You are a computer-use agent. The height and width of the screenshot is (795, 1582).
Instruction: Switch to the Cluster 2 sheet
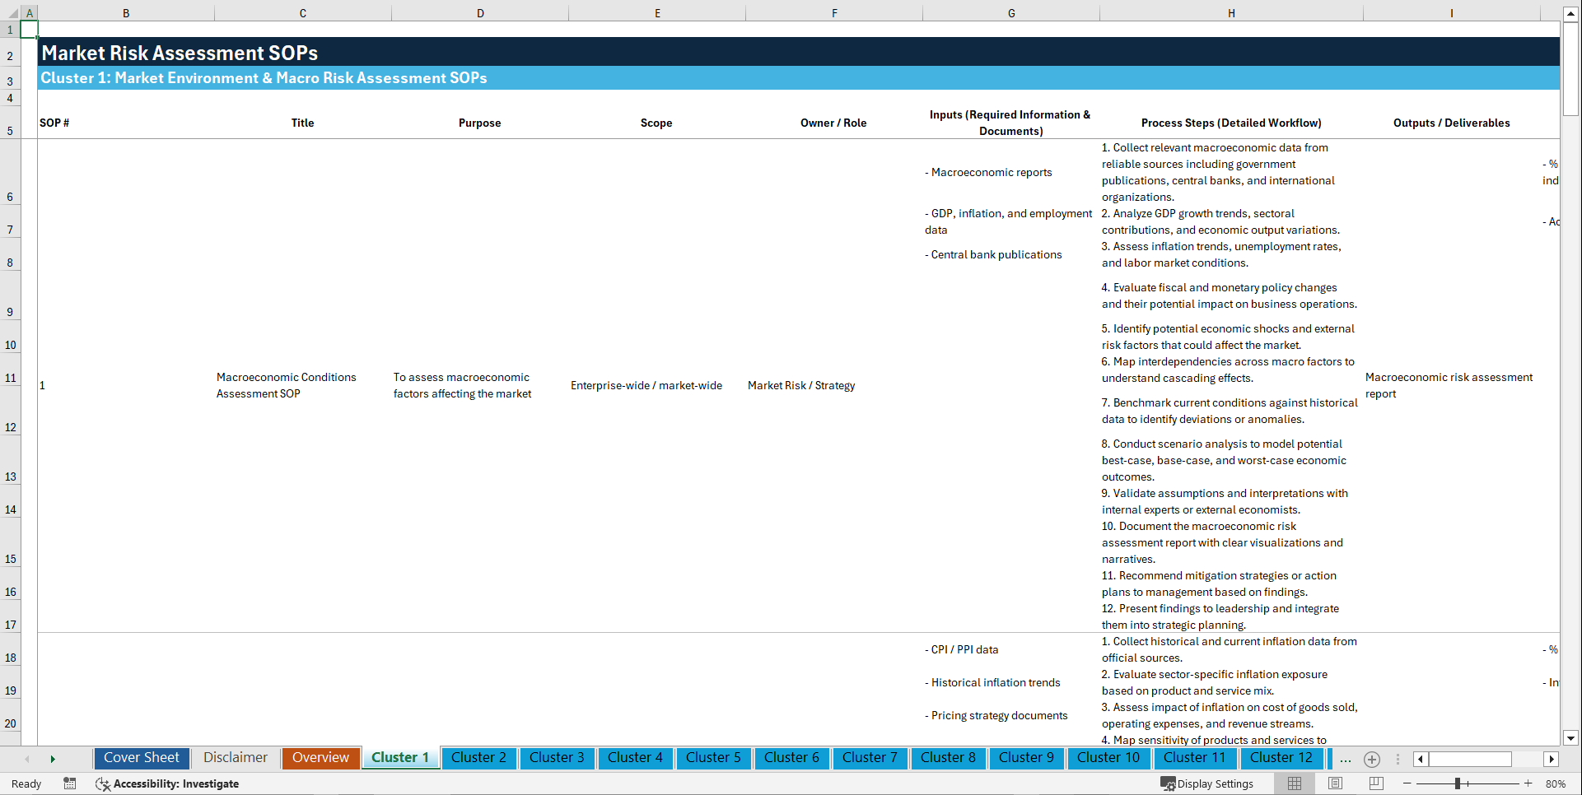tap(478, 758)
